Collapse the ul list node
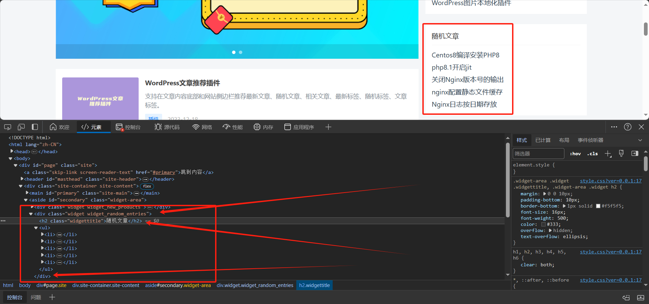The height and width of the screenshot is (304, 649). click(36, 228)
